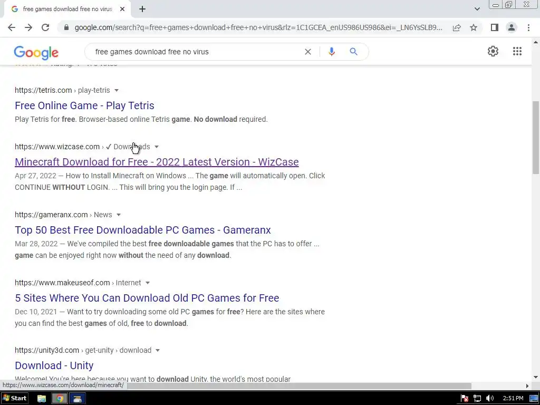540x405 pixels.
Task: Open the Chrome profile avatar
Action: (x=512, y=27)
